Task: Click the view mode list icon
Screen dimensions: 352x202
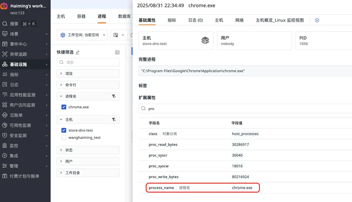Action: point(116,35)
